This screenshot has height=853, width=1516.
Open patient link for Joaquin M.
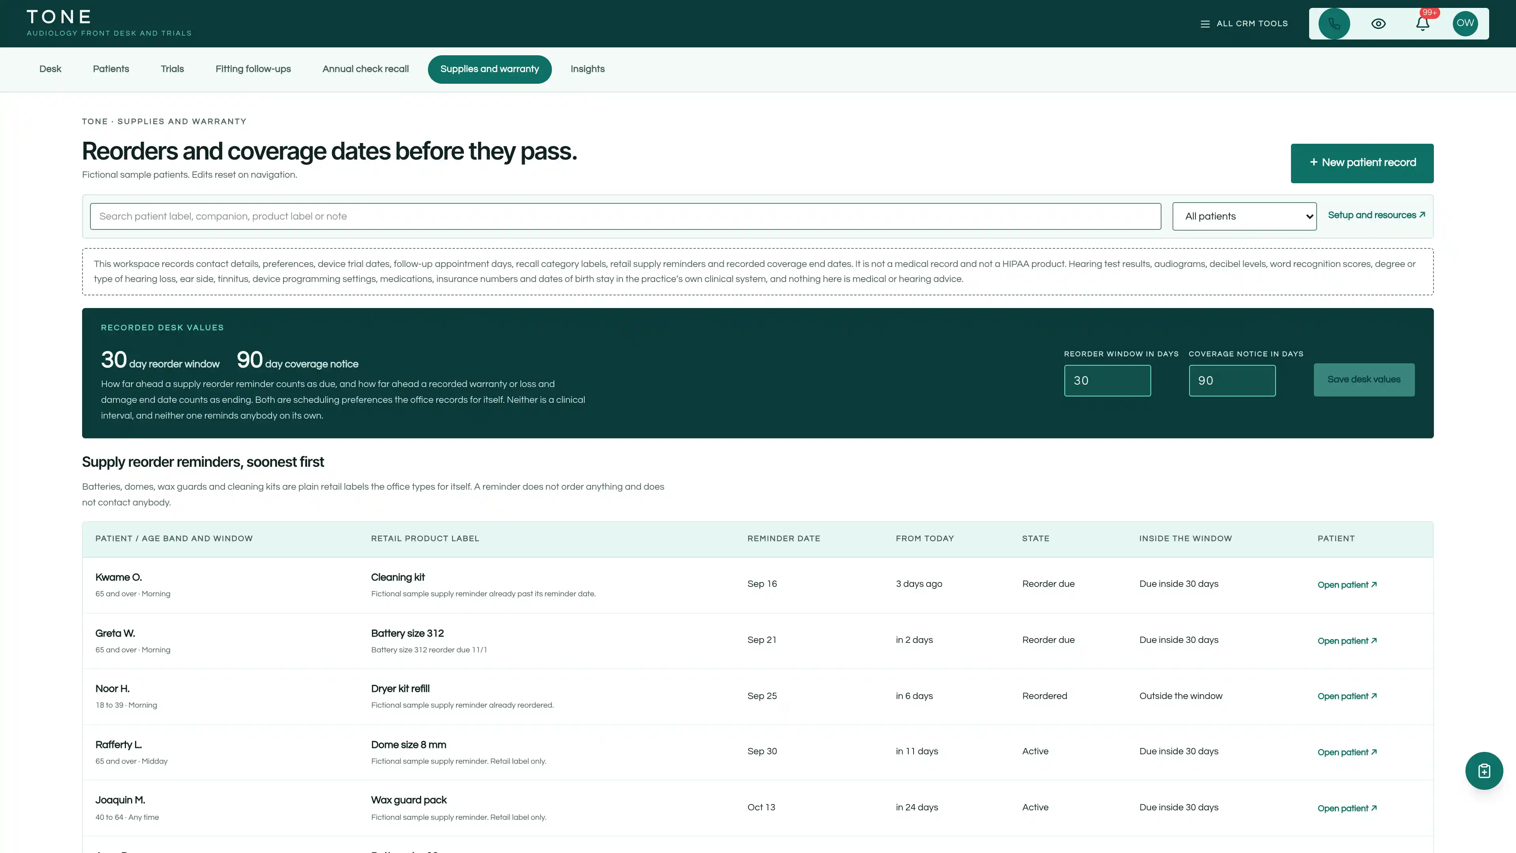pos(1347,808)
